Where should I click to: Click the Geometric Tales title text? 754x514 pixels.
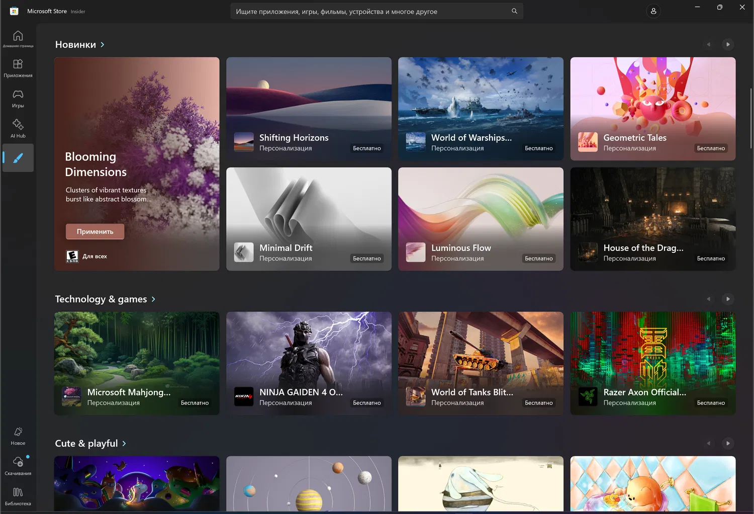tap(635, 138)
